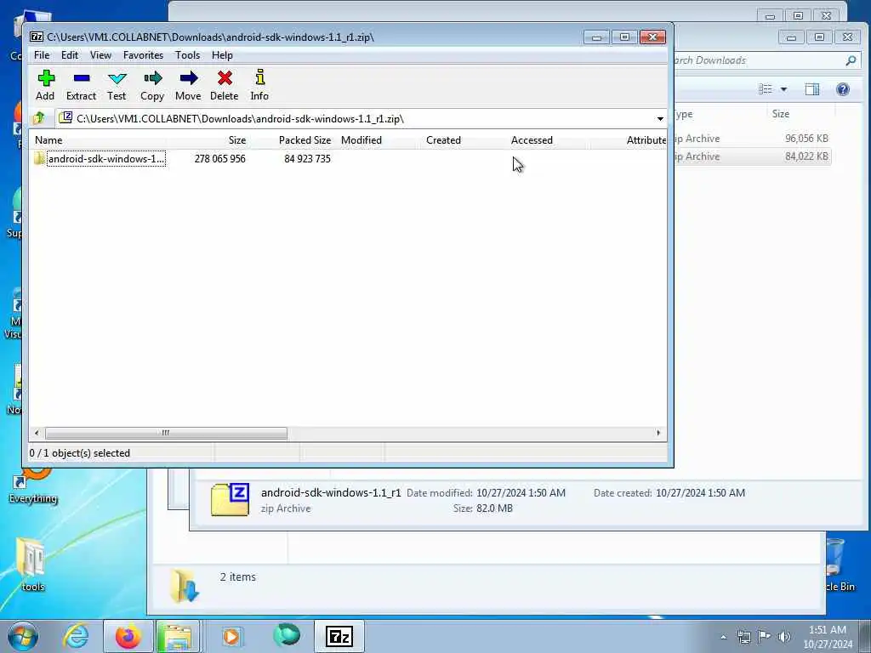The height and width of the screenshot is (653, 871).
Task: Click the horizontal scrollbar thumb in 7-Zip
Action: [x=166, y=433]
